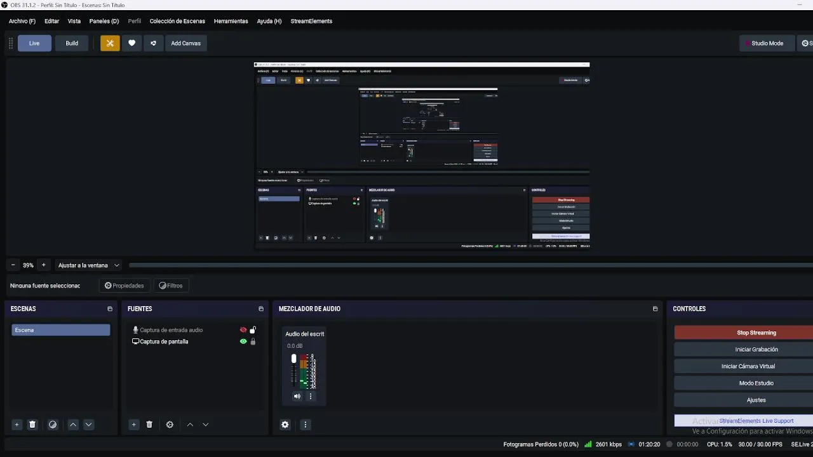Open the mixer's three-dot menu beside the gear
813x457 pixels.
pos(306,425)
